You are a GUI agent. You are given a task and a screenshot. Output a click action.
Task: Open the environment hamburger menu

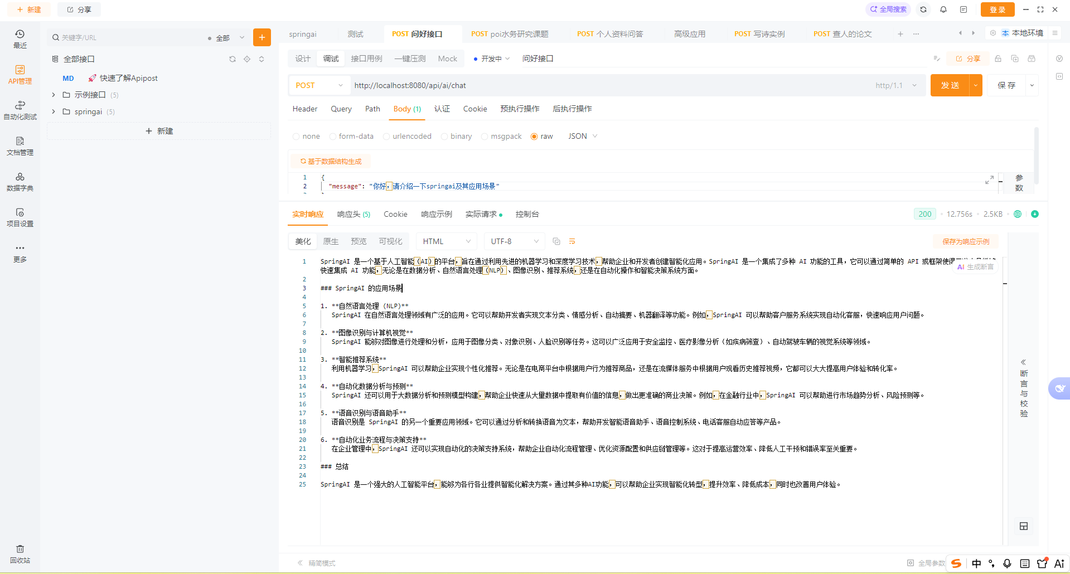pyautogui.click(x=1055, y=33)
